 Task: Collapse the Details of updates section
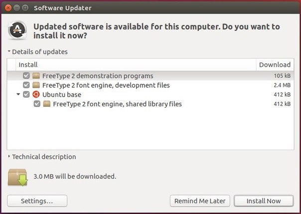(x=9, y=51)
